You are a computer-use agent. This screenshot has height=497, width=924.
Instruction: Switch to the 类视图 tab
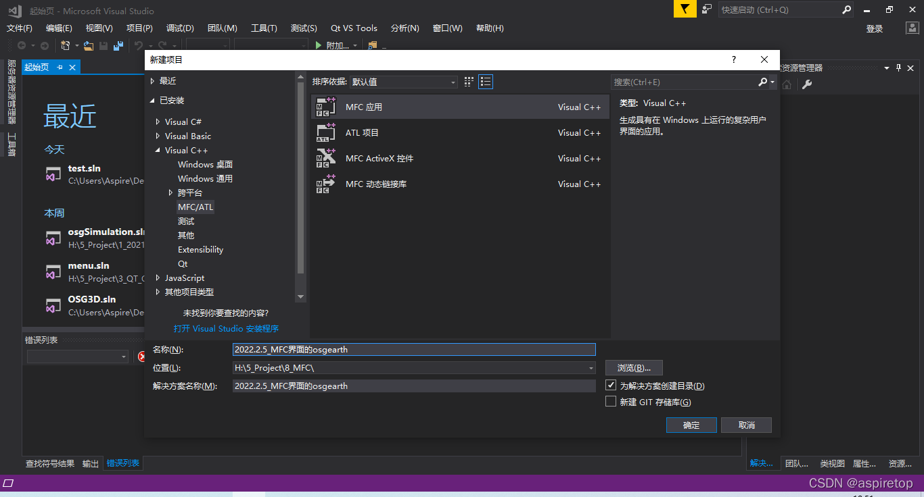832,464
